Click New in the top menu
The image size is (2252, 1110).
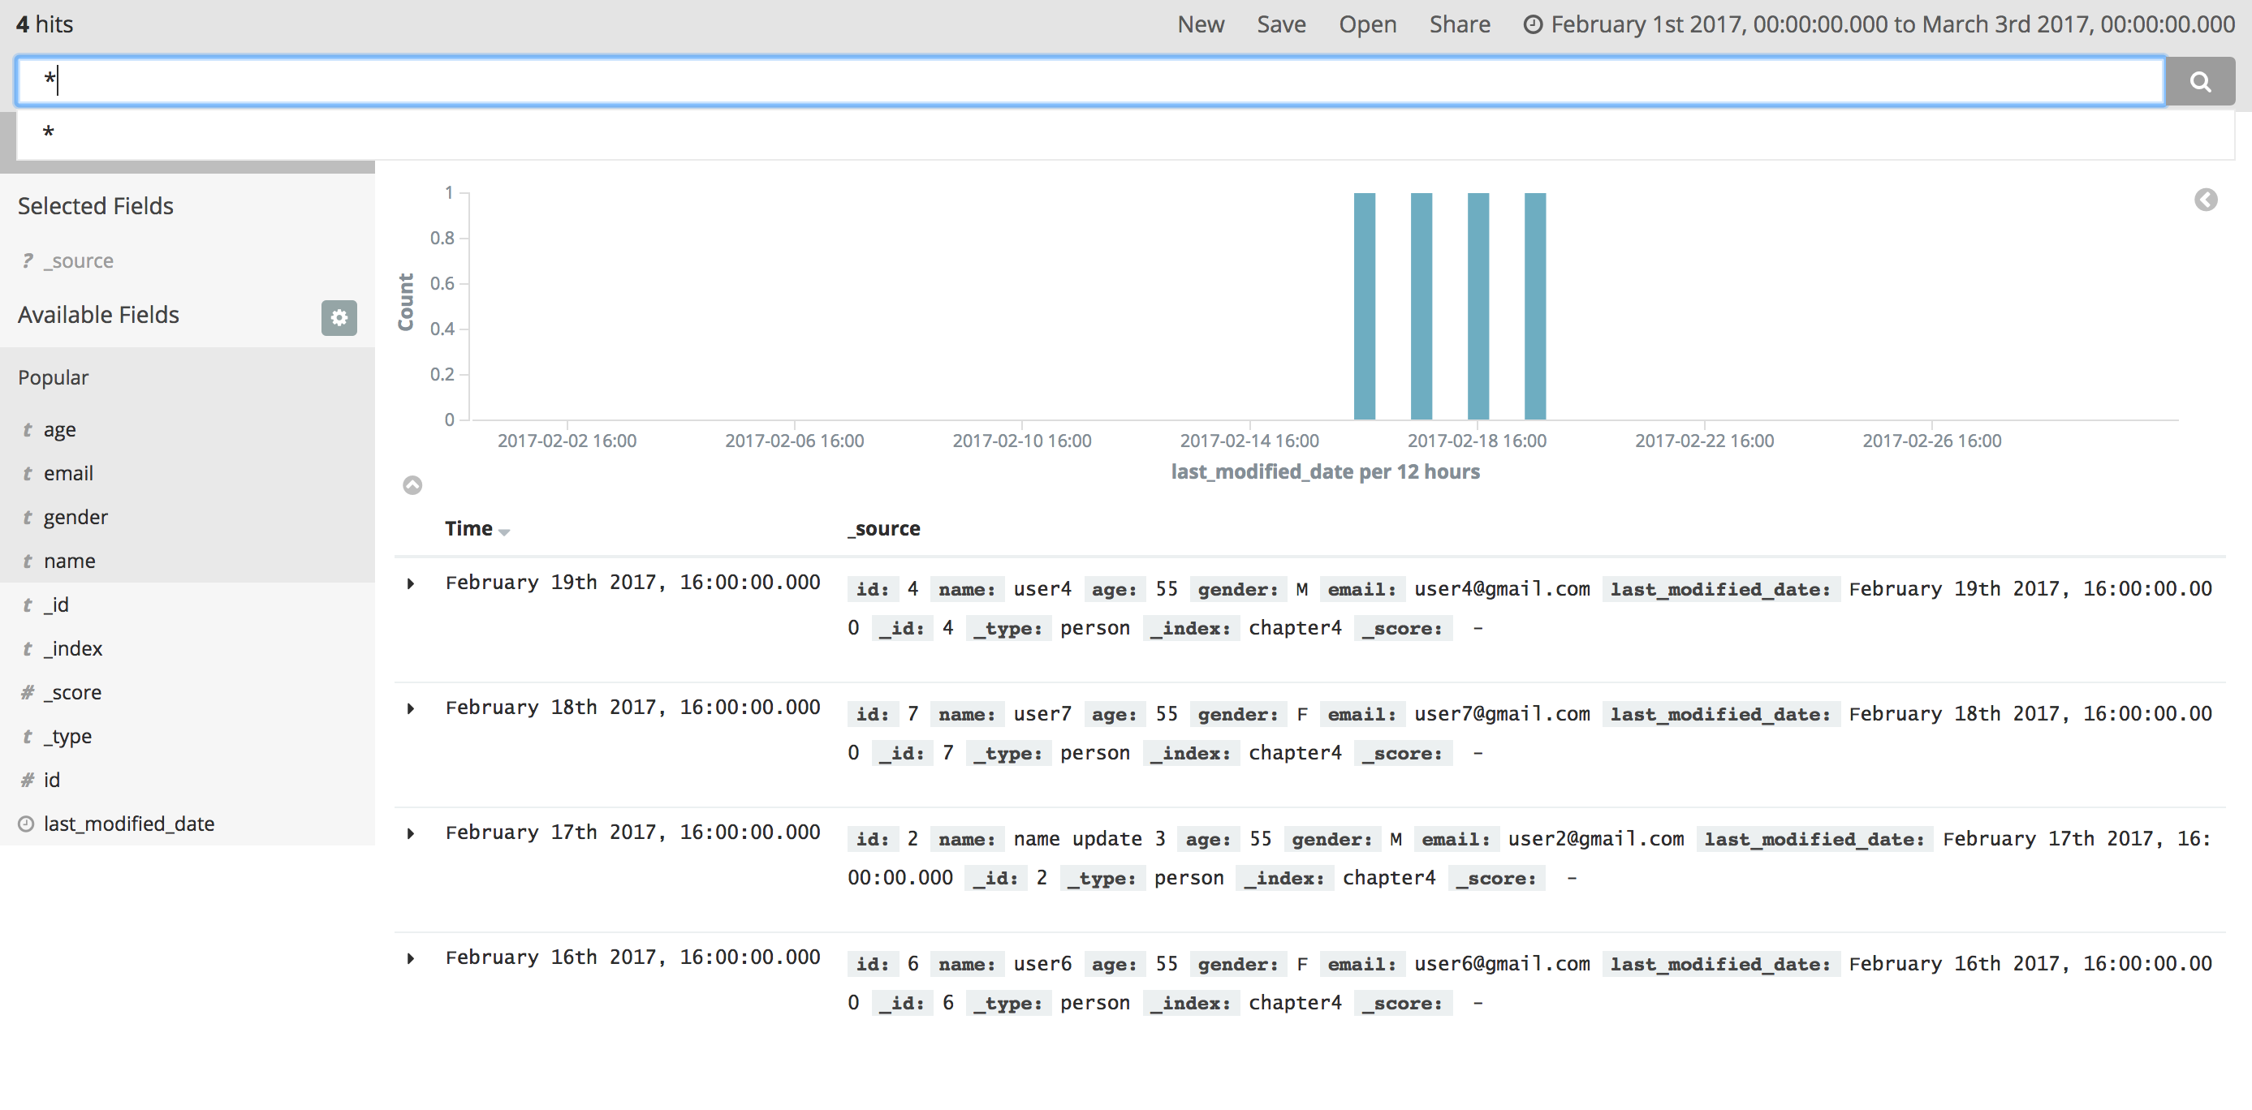[1201, 24]
